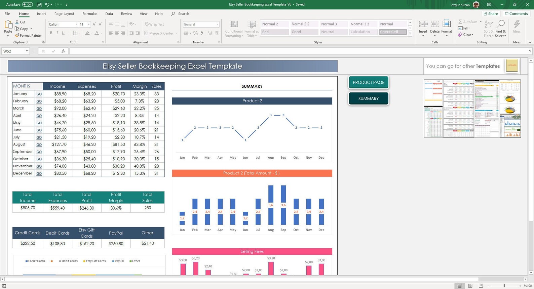The height and width of the screenshot is (289, 534).
Task: Expand the formula bar
Action: point(530,51)
